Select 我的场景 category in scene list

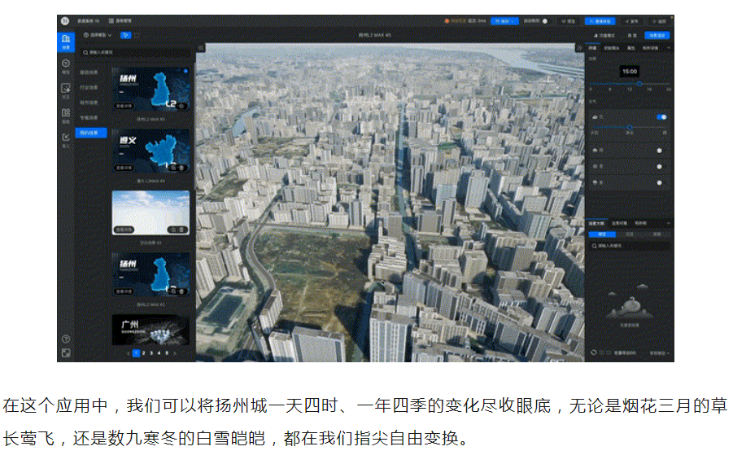91,133
